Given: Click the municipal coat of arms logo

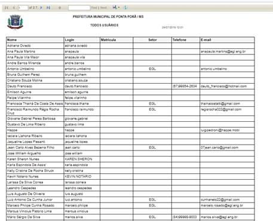Looking at the screenshot, I should pyautogui.click(x=15, y=22).
